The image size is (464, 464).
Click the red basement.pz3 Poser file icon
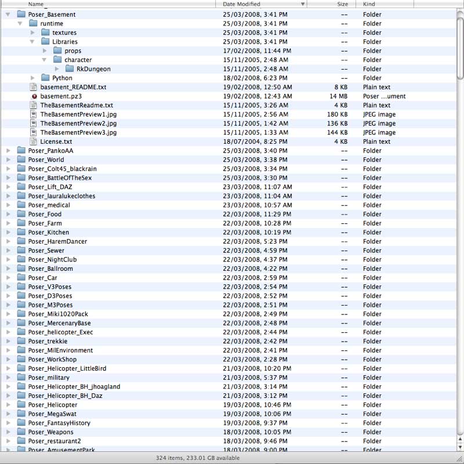coord(34,96)
